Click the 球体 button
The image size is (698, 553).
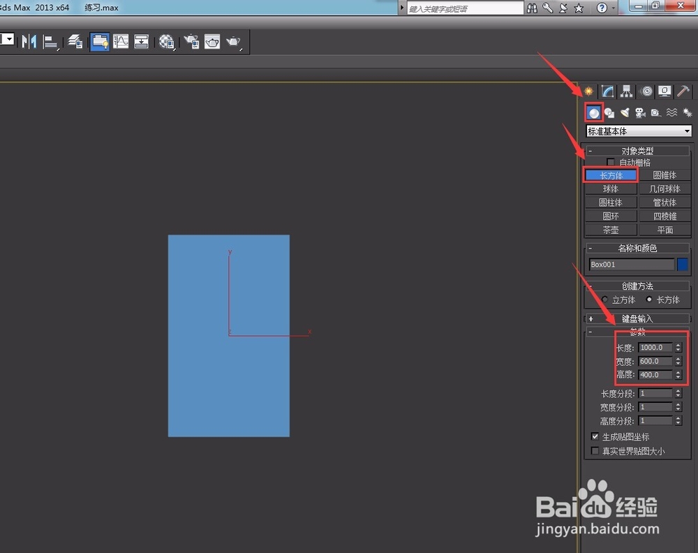click(x=611, y=189)
